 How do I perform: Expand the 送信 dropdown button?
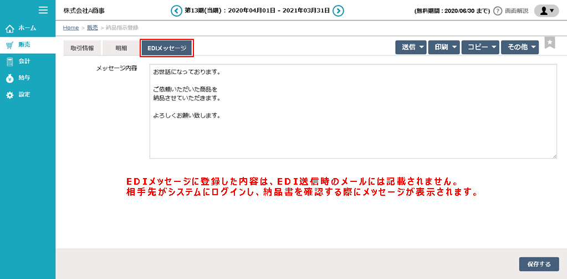tap(410, 48)
